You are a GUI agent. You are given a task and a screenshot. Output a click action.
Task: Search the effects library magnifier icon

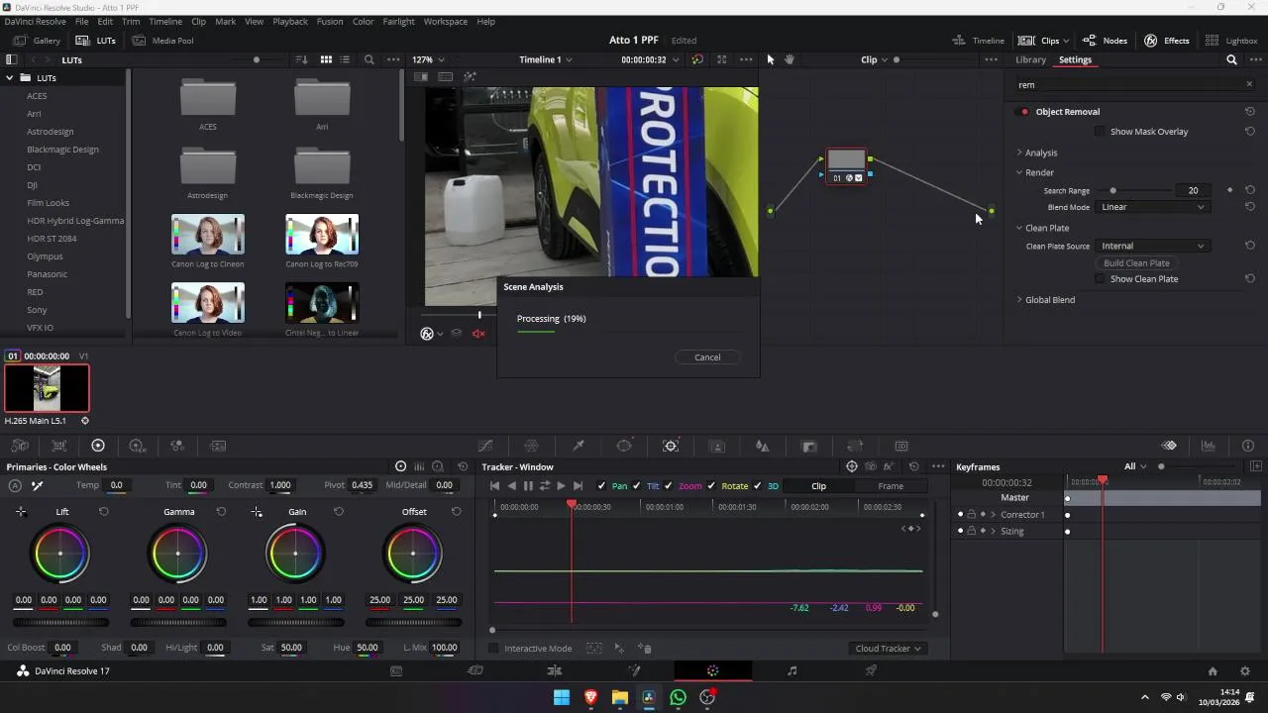click(1231, 59)
